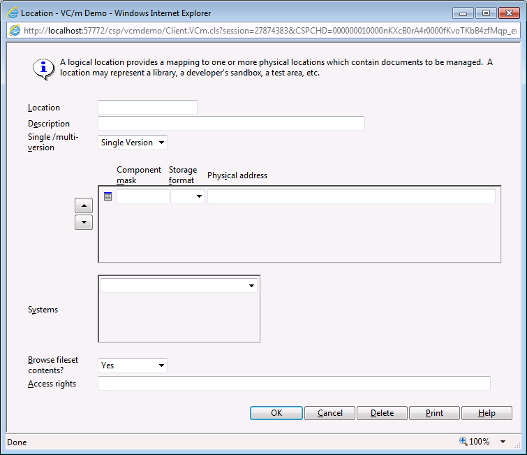This screenshot has width=527, height=455.
Task: Click the blue information icon
Action: click(44, 68)
